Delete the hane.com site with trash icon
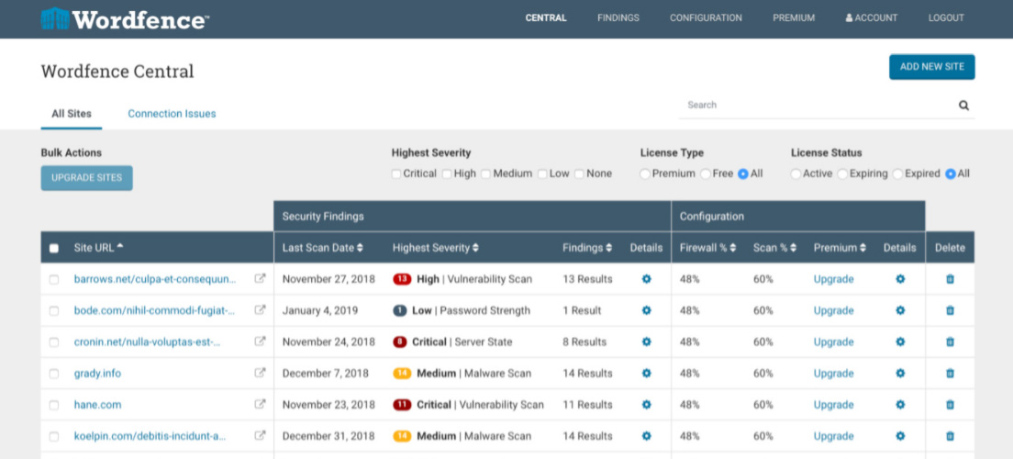Screen dimensions: 1013x459 coord(950,405)
